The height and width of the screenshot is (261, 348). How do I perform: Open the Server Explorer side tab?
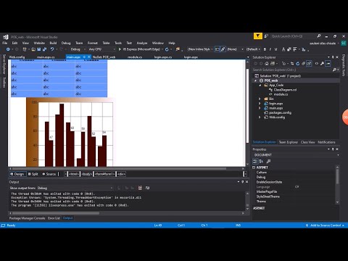pos(4,65)
